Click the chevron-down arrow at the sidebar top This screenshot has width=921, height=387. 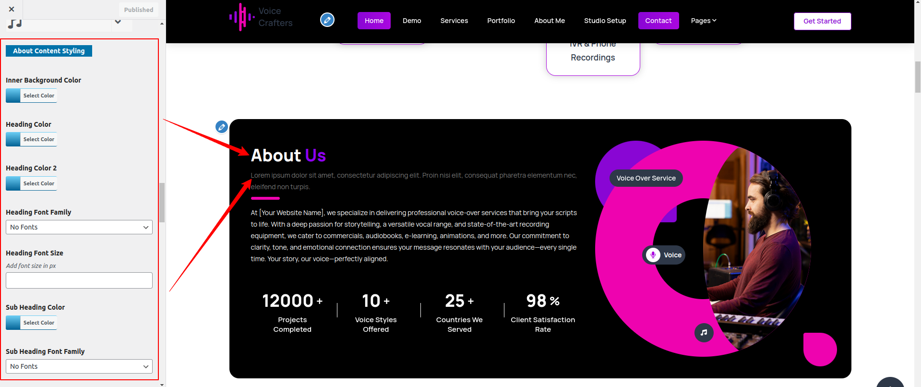pos(118,22)
